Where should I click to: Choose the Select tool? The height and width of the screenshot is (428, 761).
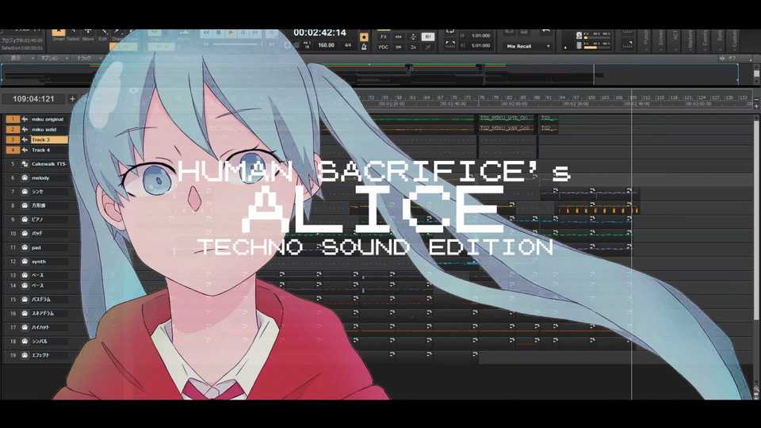pos(73,34)
